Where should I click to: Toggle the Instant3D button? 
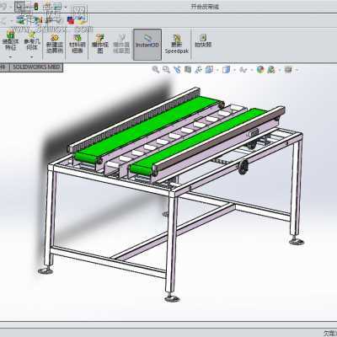click(x=147, y=45)
